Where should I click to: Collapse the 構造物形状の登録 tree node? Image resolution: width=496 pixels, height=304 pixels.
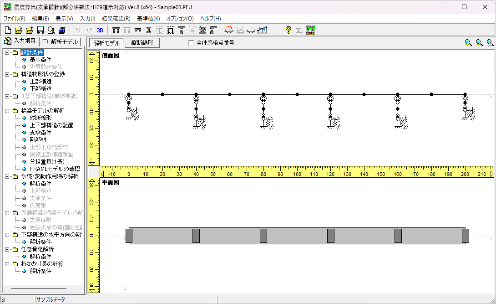click(7, 74)
